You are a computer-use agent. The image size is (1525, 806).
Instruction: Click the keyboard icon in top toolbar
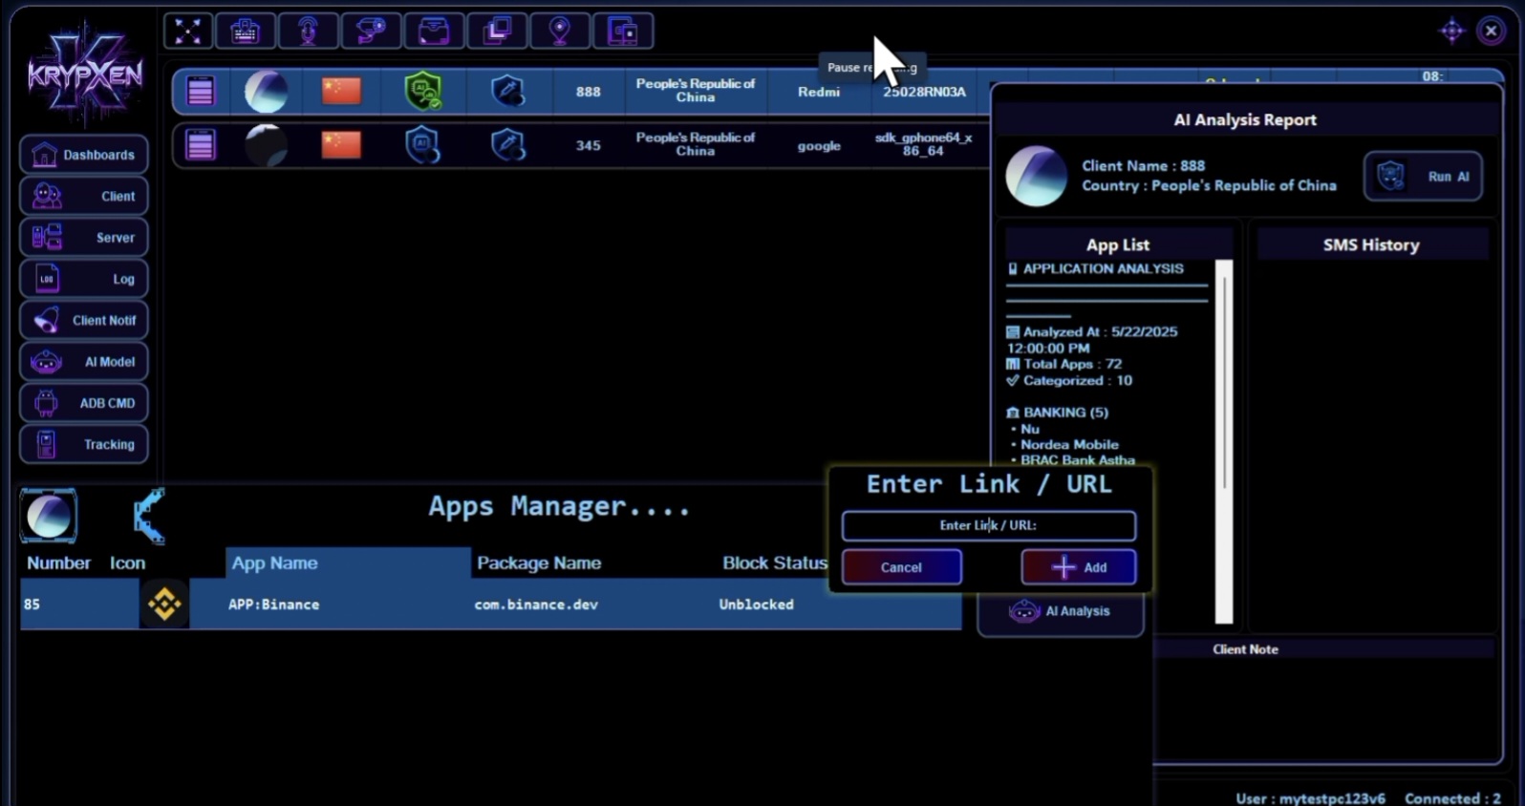point(245,32)
